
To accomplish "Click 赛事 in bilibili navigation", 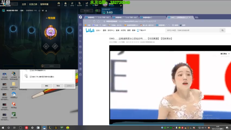I will pyautogui.click(x=134, y=30).
